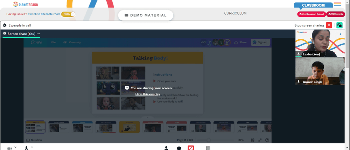Select slide thumbnail 12
The height and width of the screenshot is (150, 350).
[x=59, y=127]
